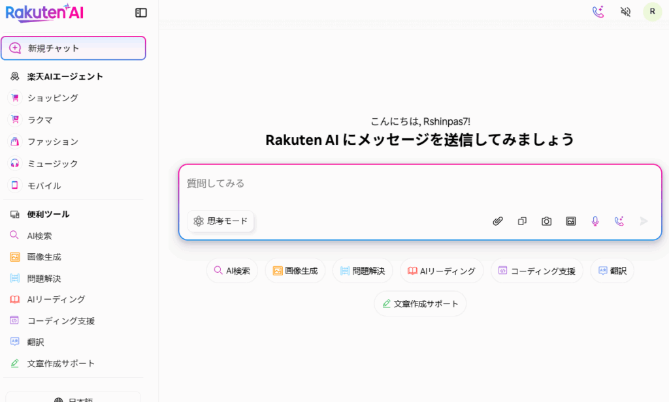
Task: Open AI検索 in the sidebar
Action: pos(39,236)
